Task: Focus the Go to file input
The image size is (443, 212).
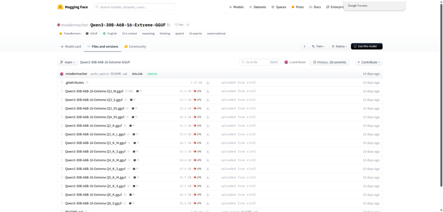Action: point(260,62)
